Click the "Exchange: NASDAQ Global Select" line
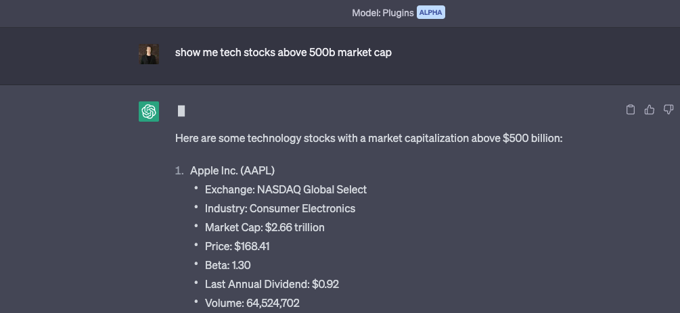This screenshot has height=313, width=680. pos(286,189)
